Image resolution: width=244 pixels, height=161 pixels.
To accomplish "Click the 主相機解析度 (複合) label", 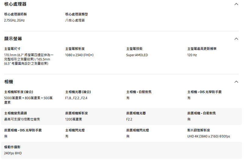I will pos(19,92).
